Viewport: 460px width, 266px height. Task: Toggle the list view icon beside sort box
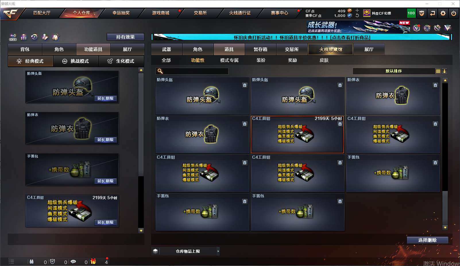pos(438,71)
